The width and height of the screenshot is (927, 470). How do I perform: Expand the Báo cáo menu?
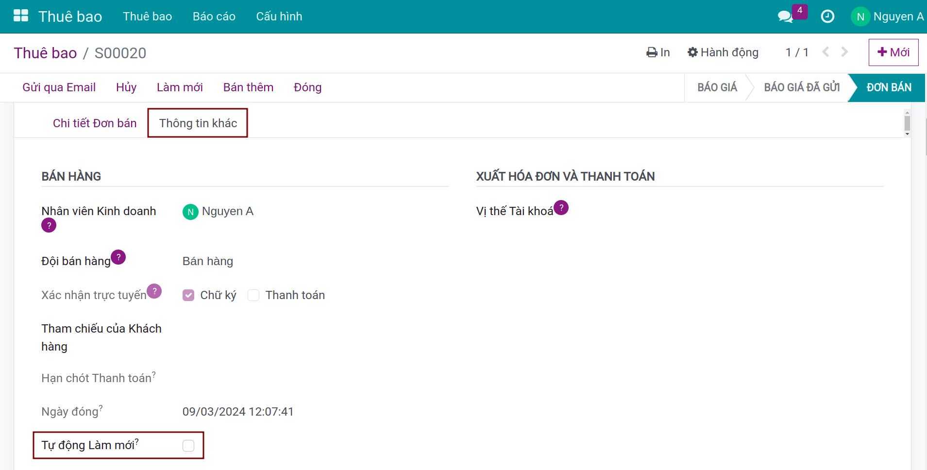pyautogui.click(x=214, y=17)
